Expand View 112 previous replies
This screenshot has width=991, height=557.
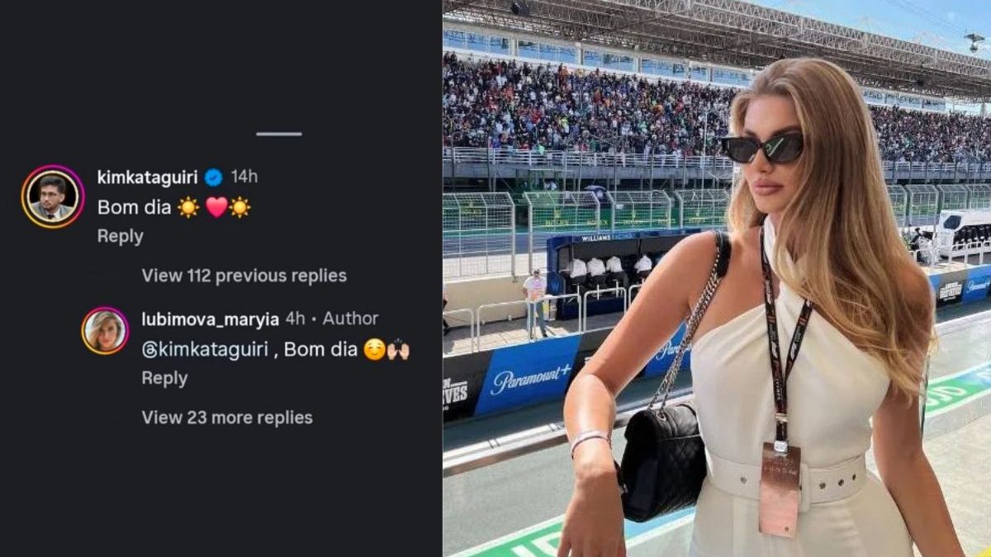[x=244, y=276]
